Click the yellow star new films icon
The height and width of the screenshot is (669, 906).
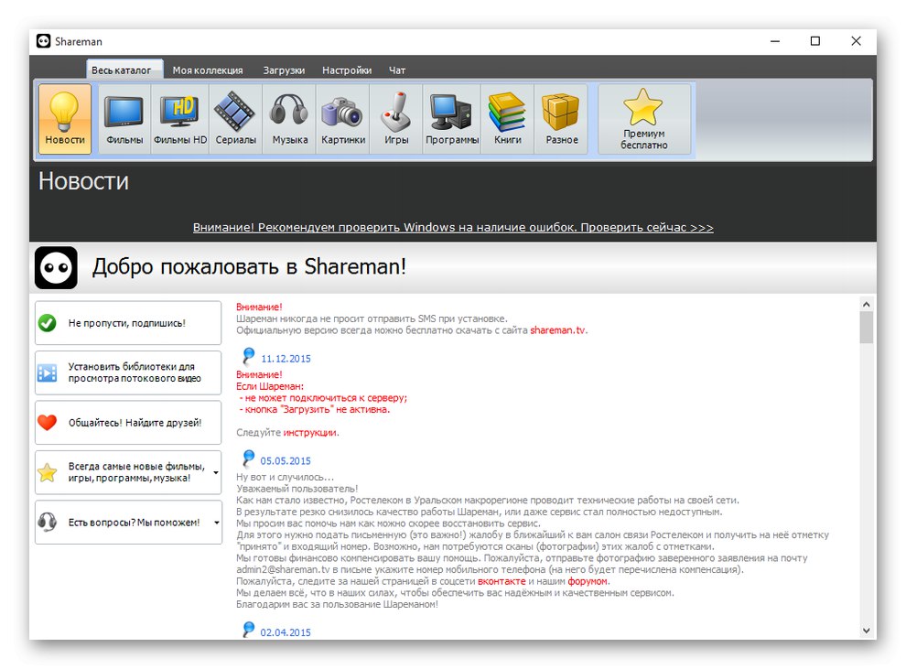point(48,472)
